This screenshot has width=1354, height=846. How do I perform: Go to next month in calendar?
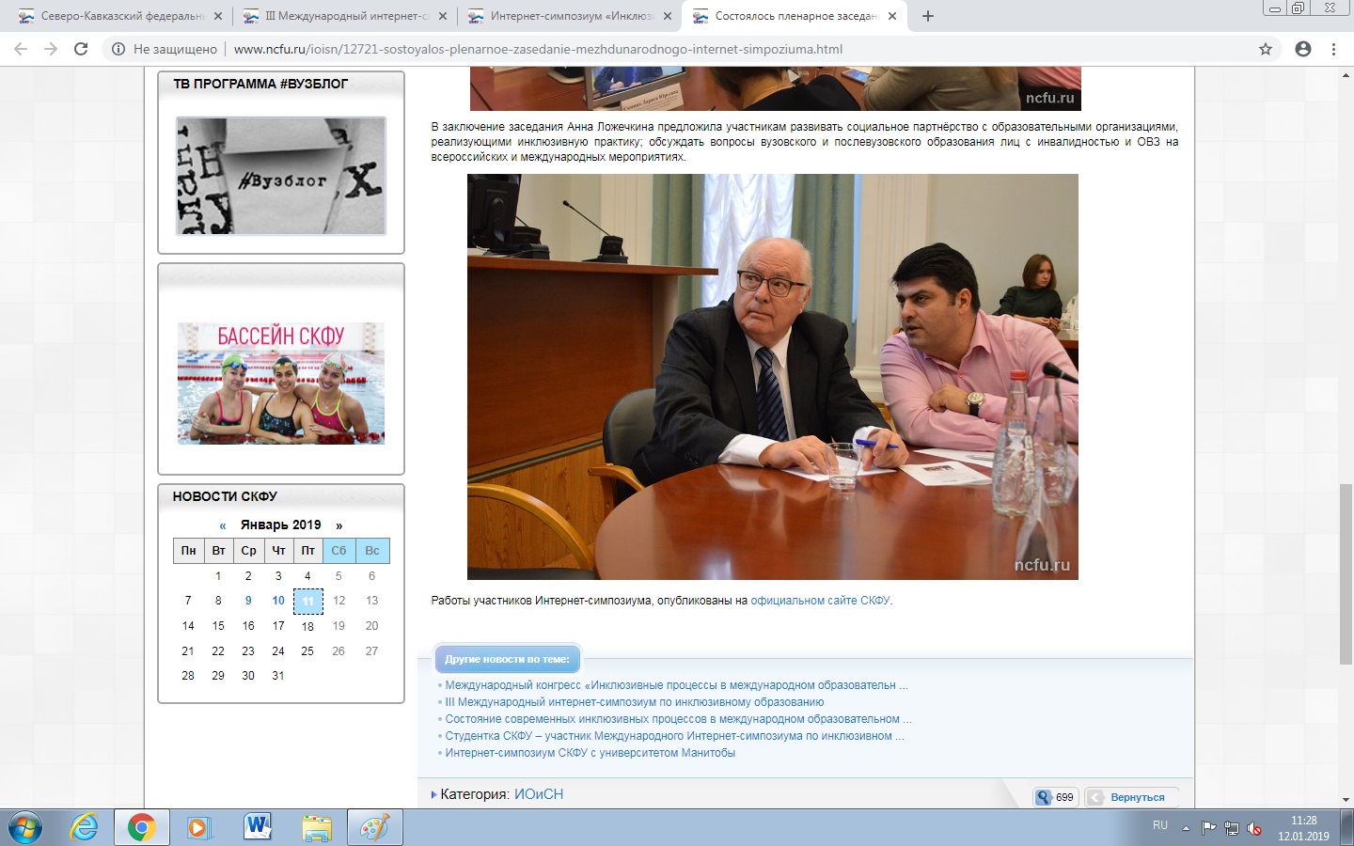[x=339, y=525]
